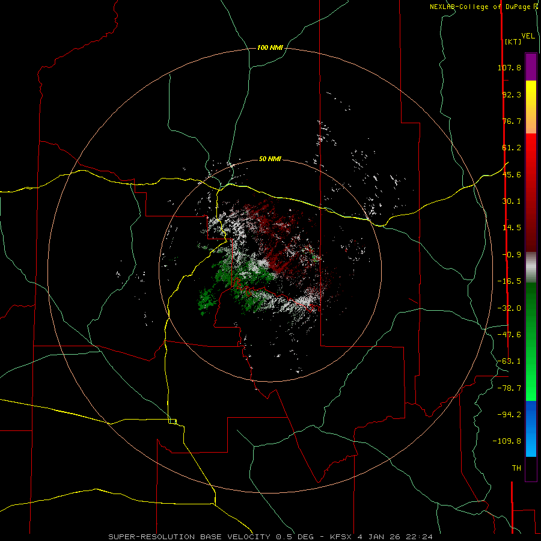Click the VEL legend title
The height and width of the screenshot is (541, 541).
point(528,36)
